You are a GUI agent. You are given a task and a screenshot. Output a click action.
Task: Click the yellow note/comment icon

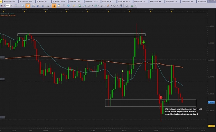click(x=59, y=6)
